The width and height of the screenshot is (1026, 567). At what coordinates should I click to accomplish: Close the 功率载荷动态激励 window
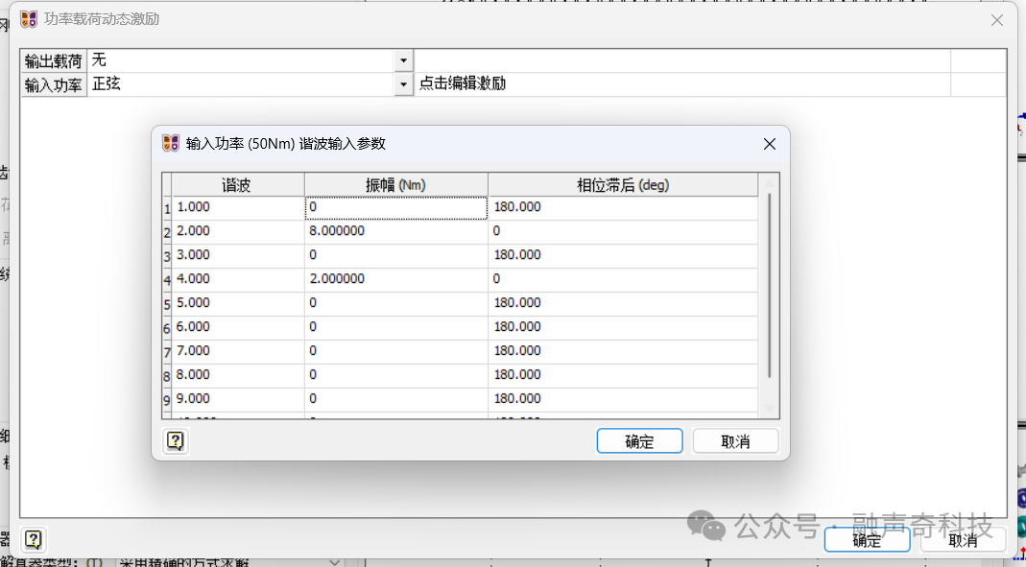996,20
